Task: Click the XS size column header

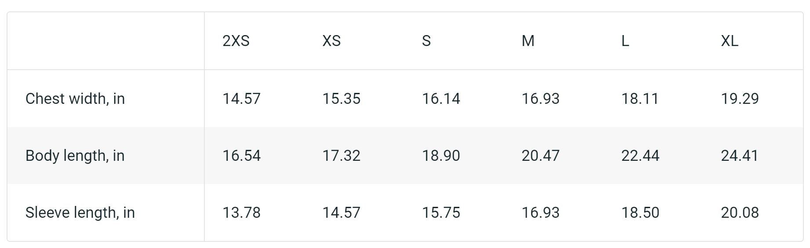Action: click(331, 41)
